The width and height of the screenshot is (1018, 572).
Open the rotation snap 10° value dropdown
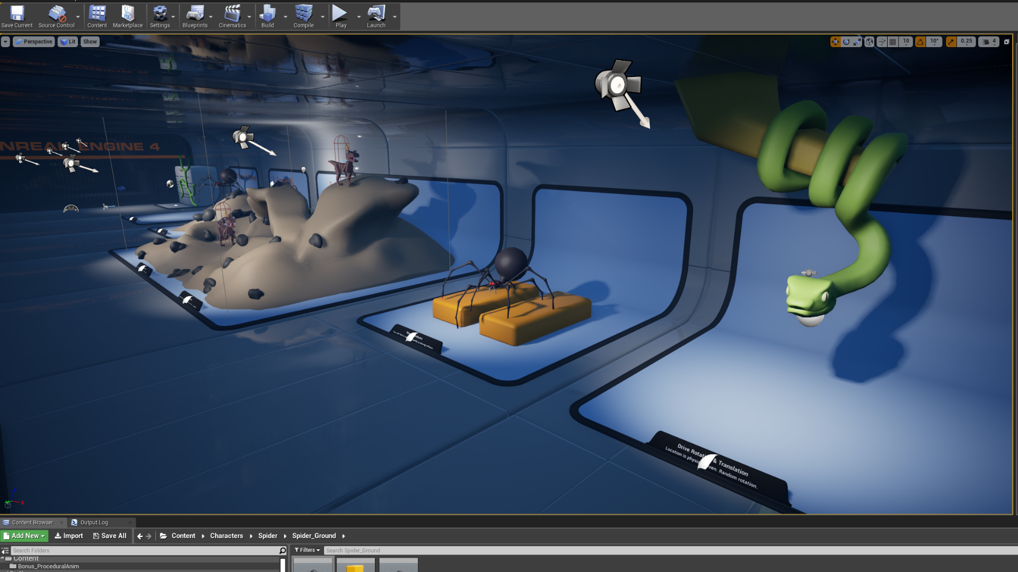(934, 42)
